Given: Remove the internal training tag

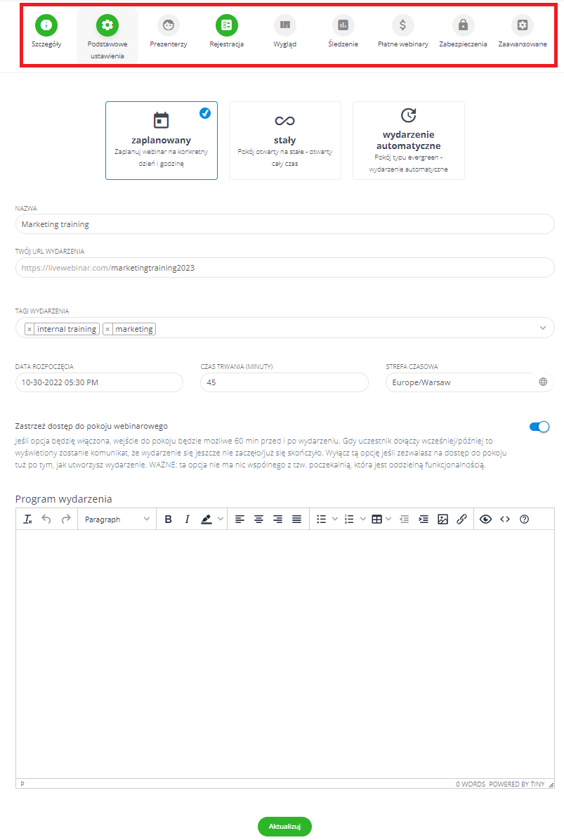Looking at the screenshot, I should [x=29, y=329].
